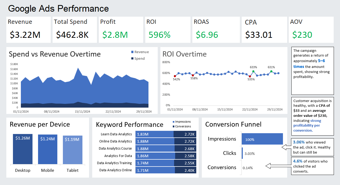Select the red 535% ROI data point

[250, 76]
